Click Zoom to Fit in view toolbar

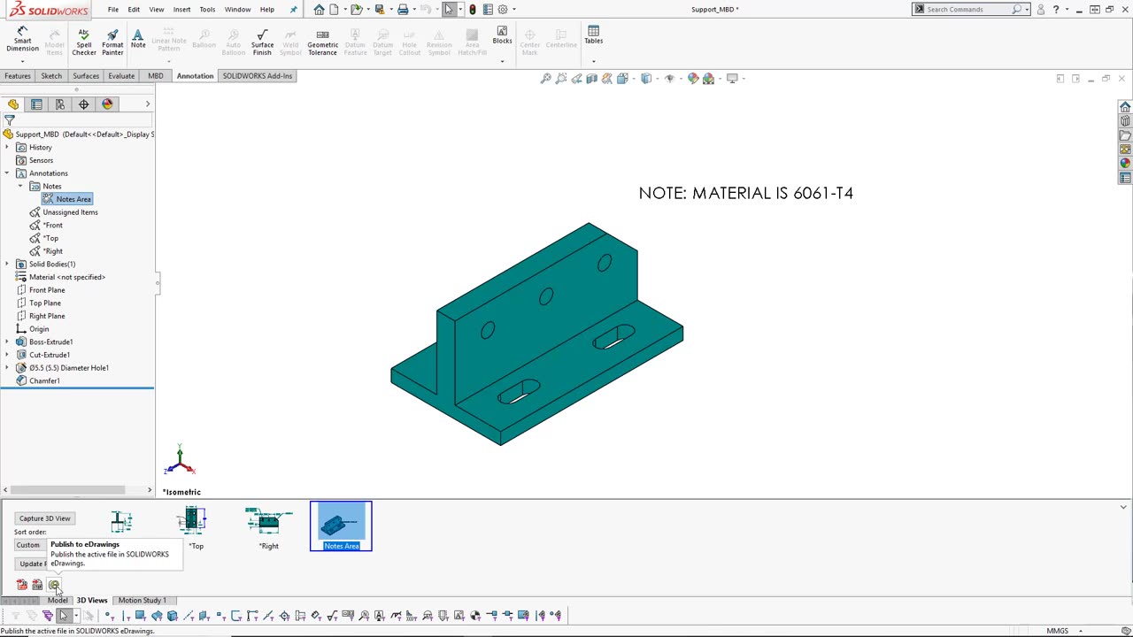click(546, 79)
